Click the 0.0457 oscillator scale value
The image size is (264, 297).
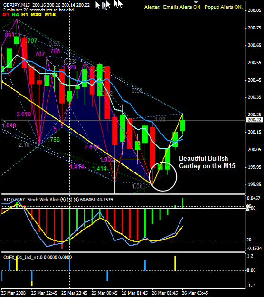click(x=254, y=198)
